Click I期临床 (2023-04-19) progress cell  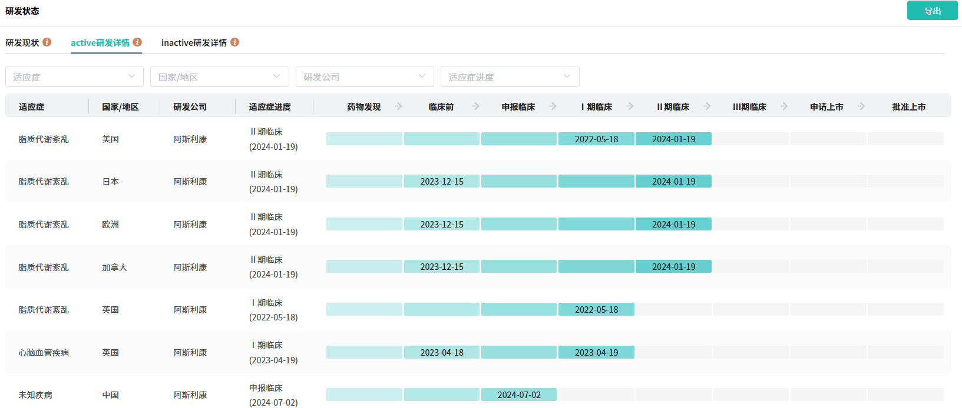coord(273,353)
